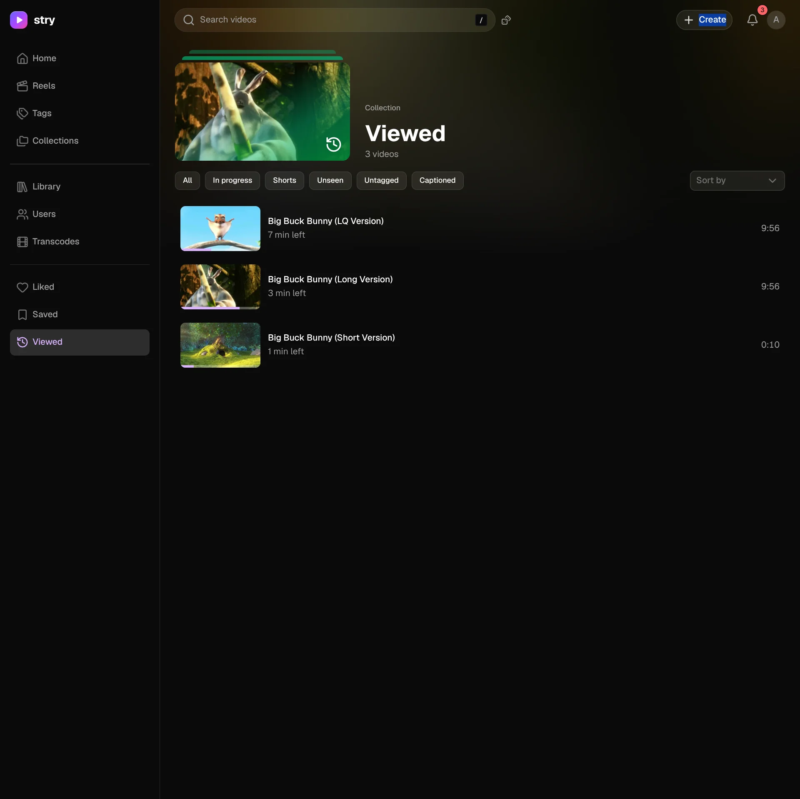Viewport: 800px width, 799px height.
Task: Open Tags in the sidebar
Action: (x=80, y=113)
